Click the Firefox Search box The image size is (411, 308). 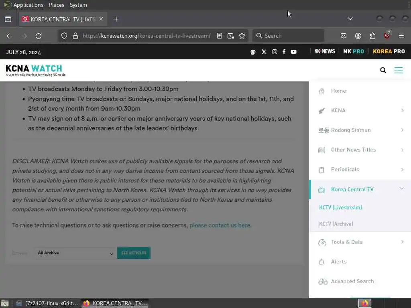pos(288,36)
